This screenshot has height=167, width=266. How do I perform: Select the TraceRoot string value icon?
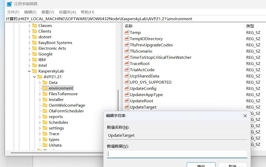[127, 63]
